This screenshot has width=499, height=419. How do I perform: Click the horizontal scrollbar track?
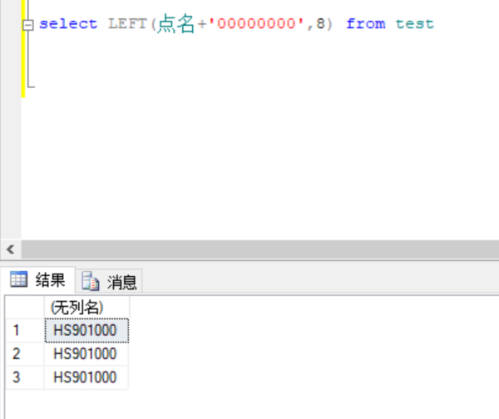260,249
